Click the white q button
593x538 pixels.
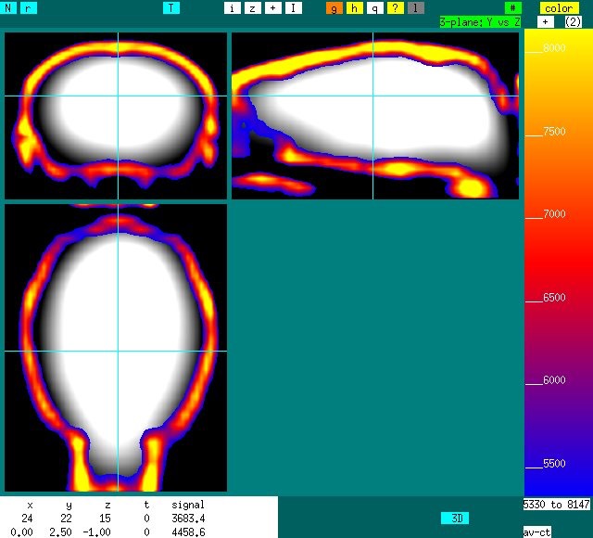click(375, 8)
